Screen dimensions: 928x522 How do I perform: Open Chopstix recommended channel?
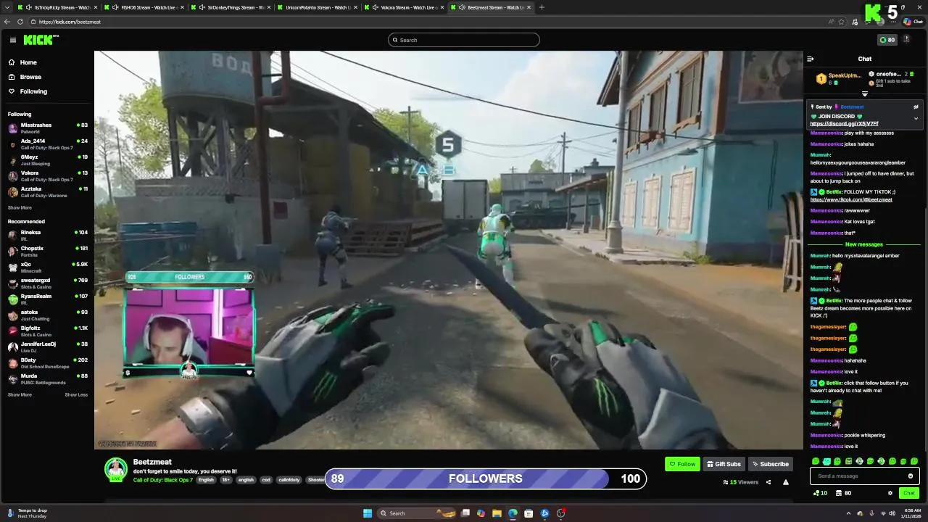click(47, 251)
